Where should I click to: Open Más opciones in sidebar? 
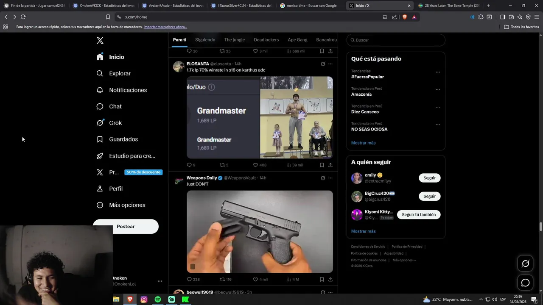[x=121, y=205]
